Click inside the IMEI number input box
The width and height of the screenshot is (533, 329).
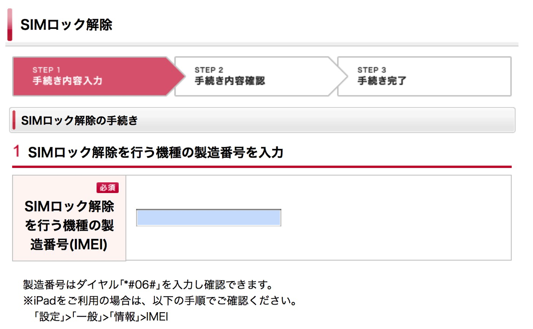[x=209, y=217]
